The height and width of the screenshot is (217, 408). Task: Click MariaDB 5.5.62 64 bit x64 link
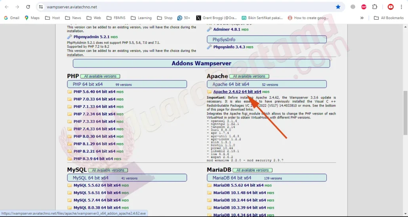tap(238, 185)
